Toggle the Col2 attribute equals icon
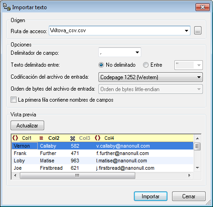Screen dimensions: 213x207 point(41,138)
